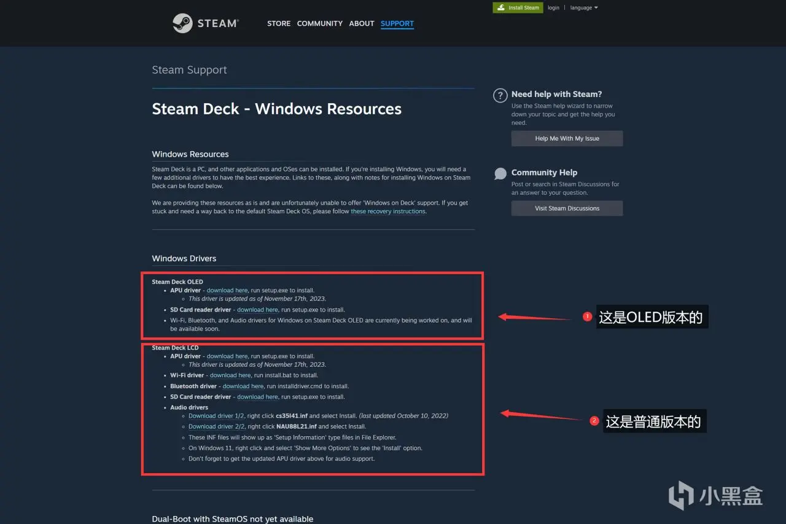This screenshot has height=524, width=786.
Task: Click the login link
Action: 553,8
